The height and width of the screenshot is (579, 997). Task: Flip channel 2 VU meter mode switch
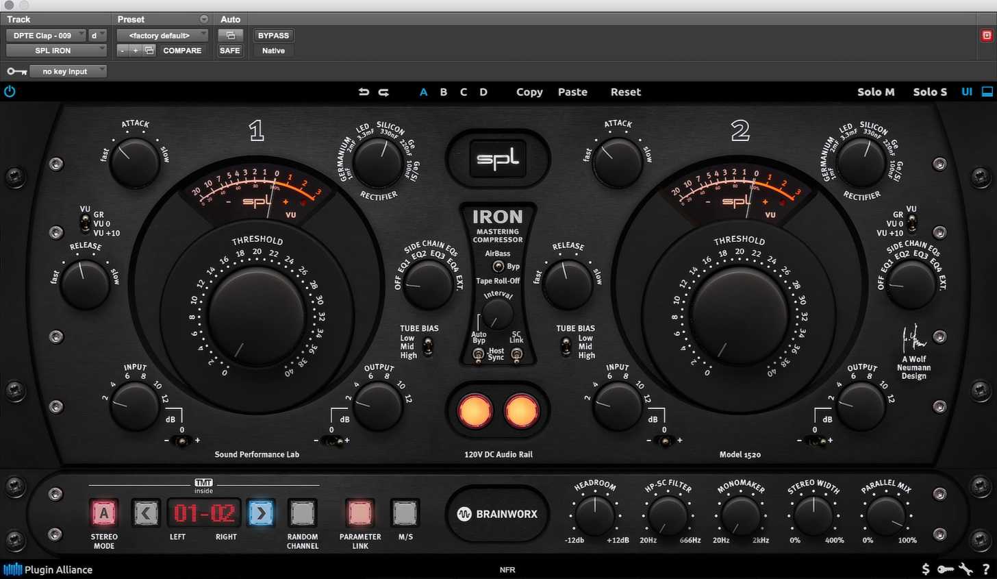(912, 223)
